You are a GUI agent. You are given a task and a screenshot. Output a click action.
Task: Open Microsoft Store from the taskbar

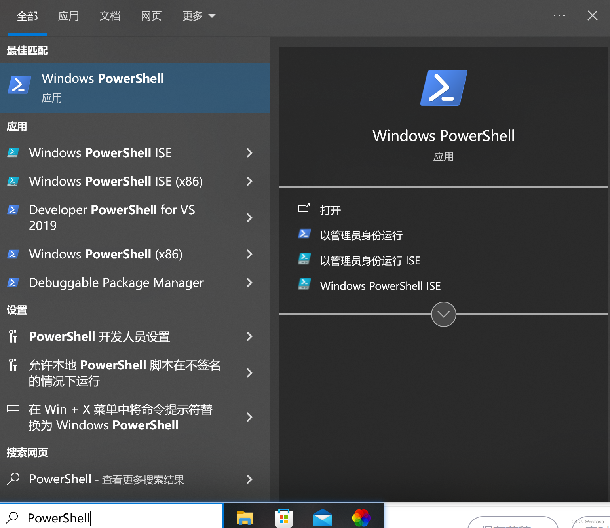point(284,518)
